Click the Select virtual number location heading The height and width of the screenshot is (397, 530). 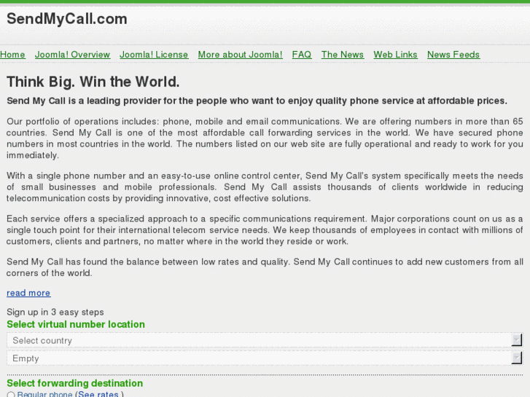click(76, 324)
